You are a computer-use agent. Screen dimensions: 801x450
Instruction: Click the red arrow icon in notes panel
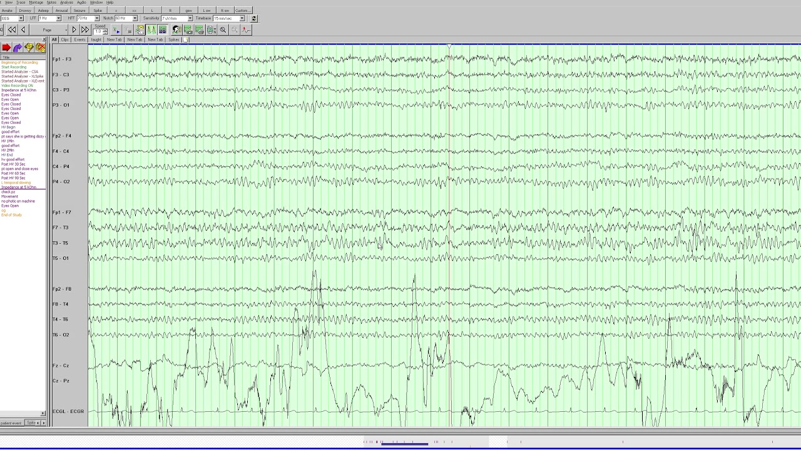coord(6,47)
